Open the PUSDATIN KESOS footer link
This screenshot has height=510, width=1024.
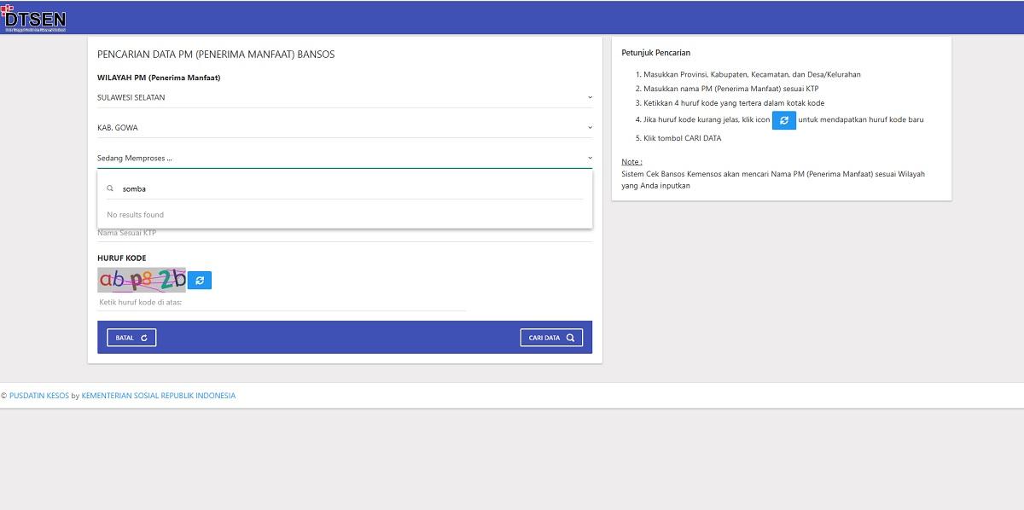[39, 396]
